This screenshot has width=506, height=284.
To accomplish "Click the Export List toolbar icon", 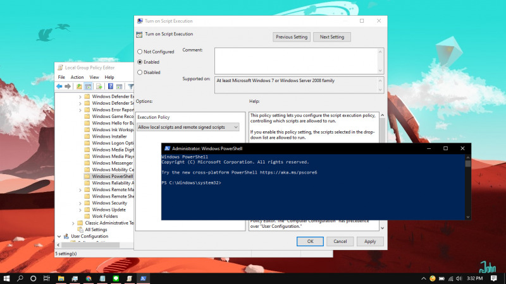I will 99,86.
